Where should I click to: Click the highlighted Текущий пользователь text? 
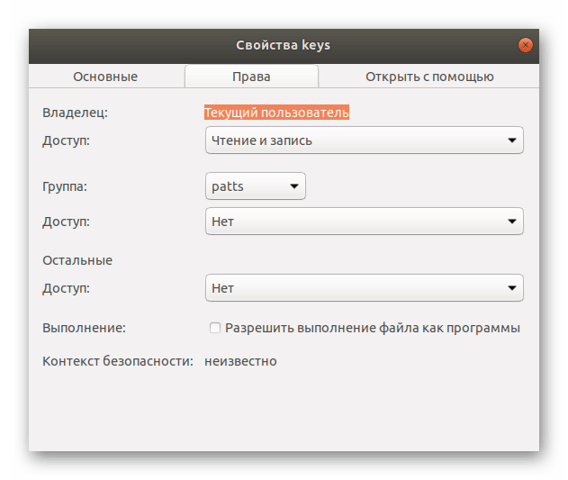coord(276,113)
